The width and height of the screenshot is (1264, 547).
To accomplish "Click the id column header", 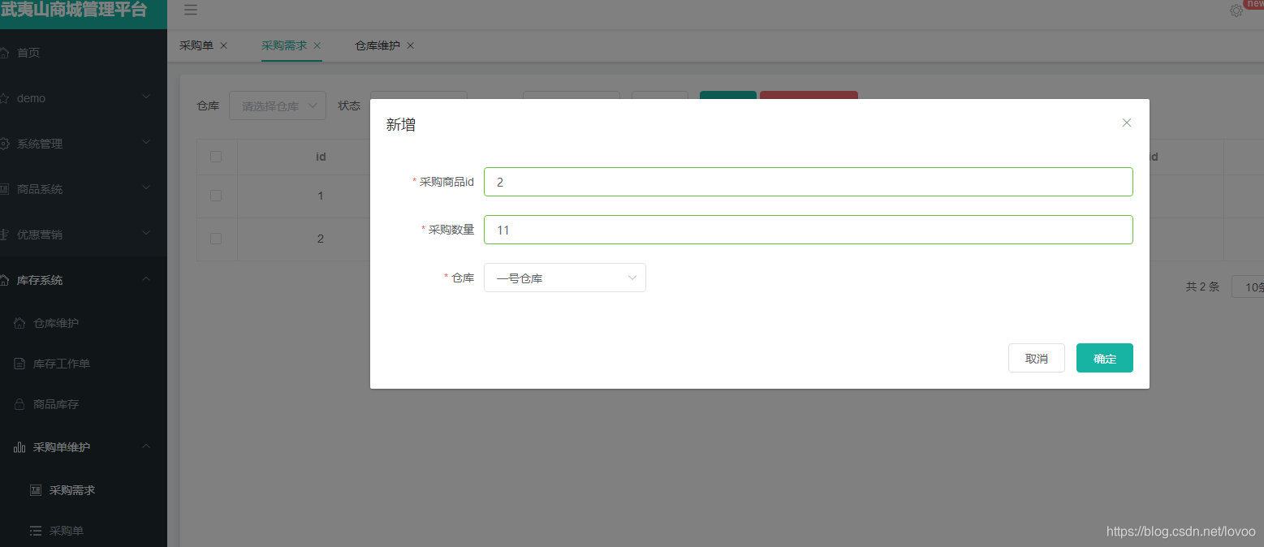I will pyautogui.click(x=321, y=157).
